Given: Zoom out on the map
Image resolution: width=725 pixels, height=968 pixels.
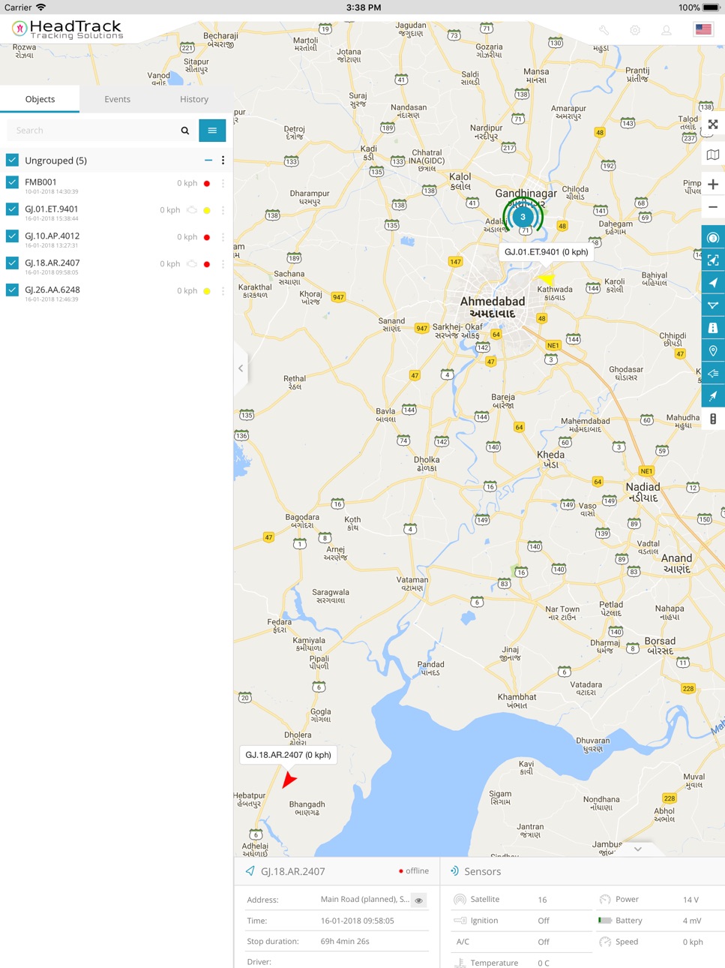Looking at the screenshot, I should [713, 207].
